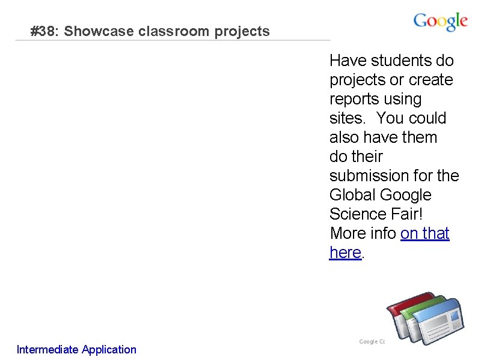481x360 pixels.
Task: Click the "sites. You could" text line
Action: point(388,118)
